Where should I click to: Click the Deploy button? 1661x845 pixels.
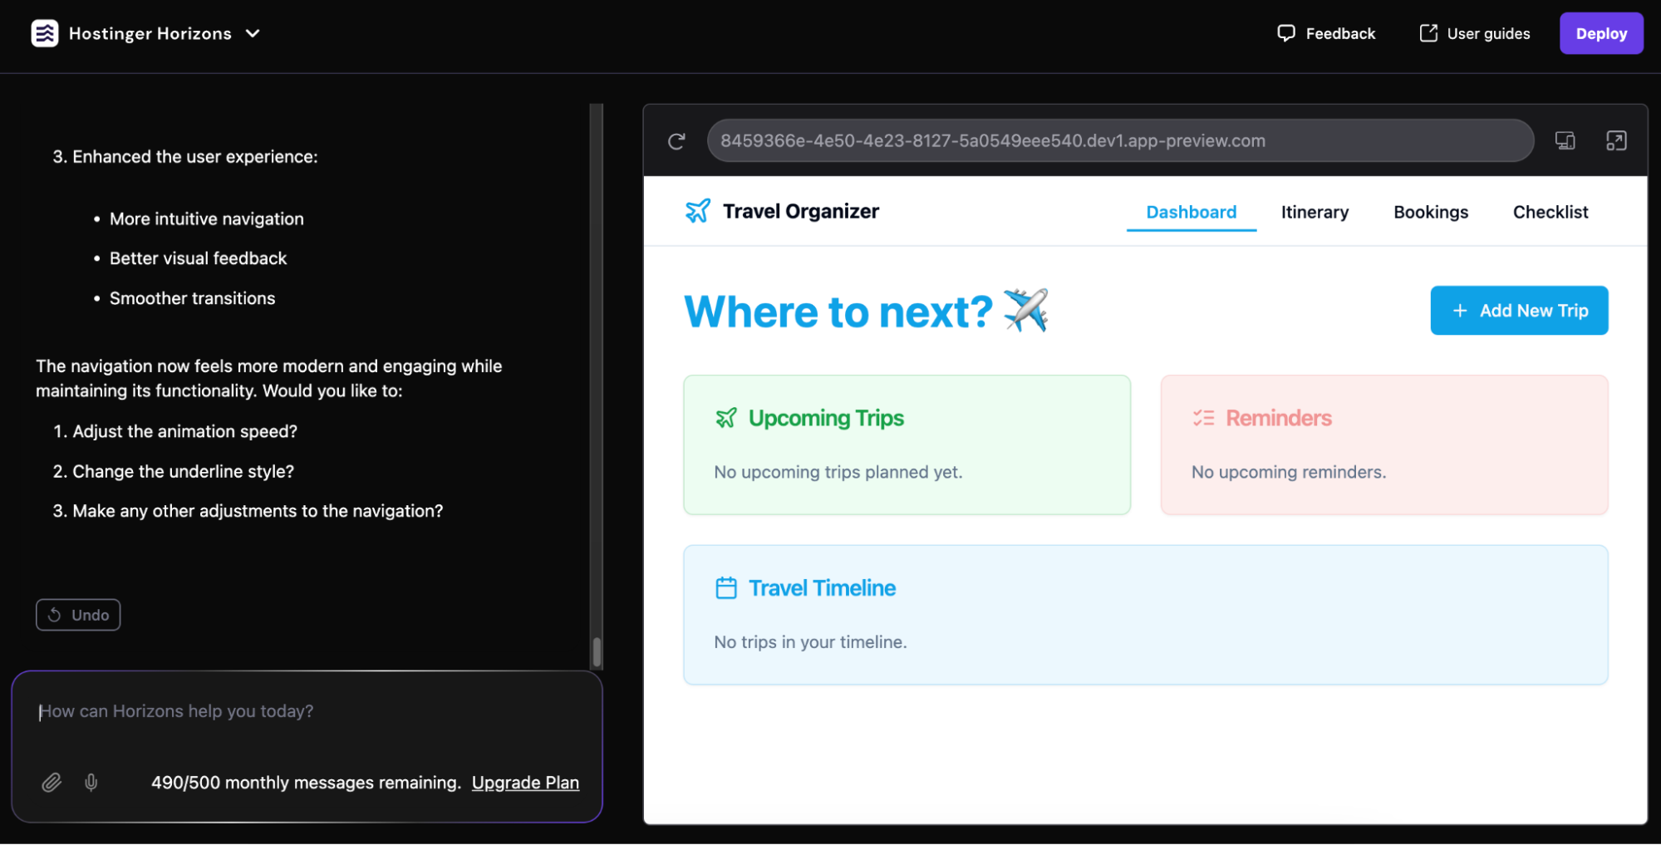(x=1600, y=32)
